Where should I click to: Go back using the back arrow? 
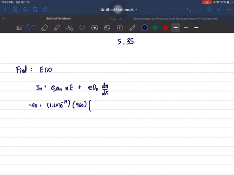click(5, 10)
